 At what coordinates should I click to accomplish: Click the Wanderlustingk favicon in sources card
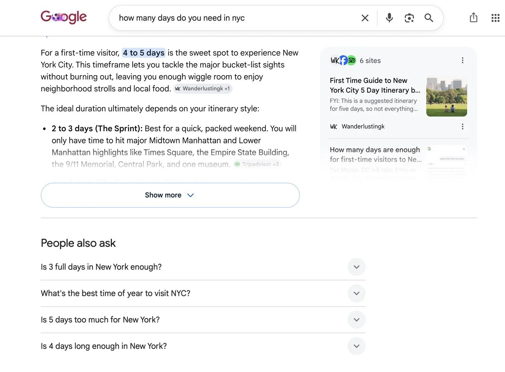pos(334,127)
